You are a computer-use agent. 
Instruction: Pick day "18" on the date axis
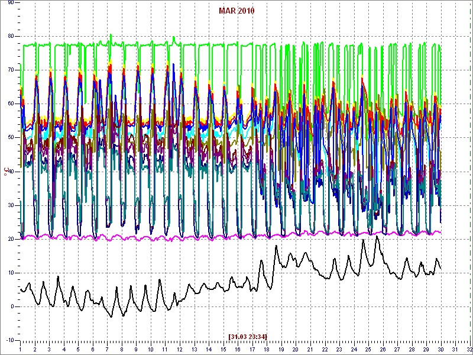(267, 349)
